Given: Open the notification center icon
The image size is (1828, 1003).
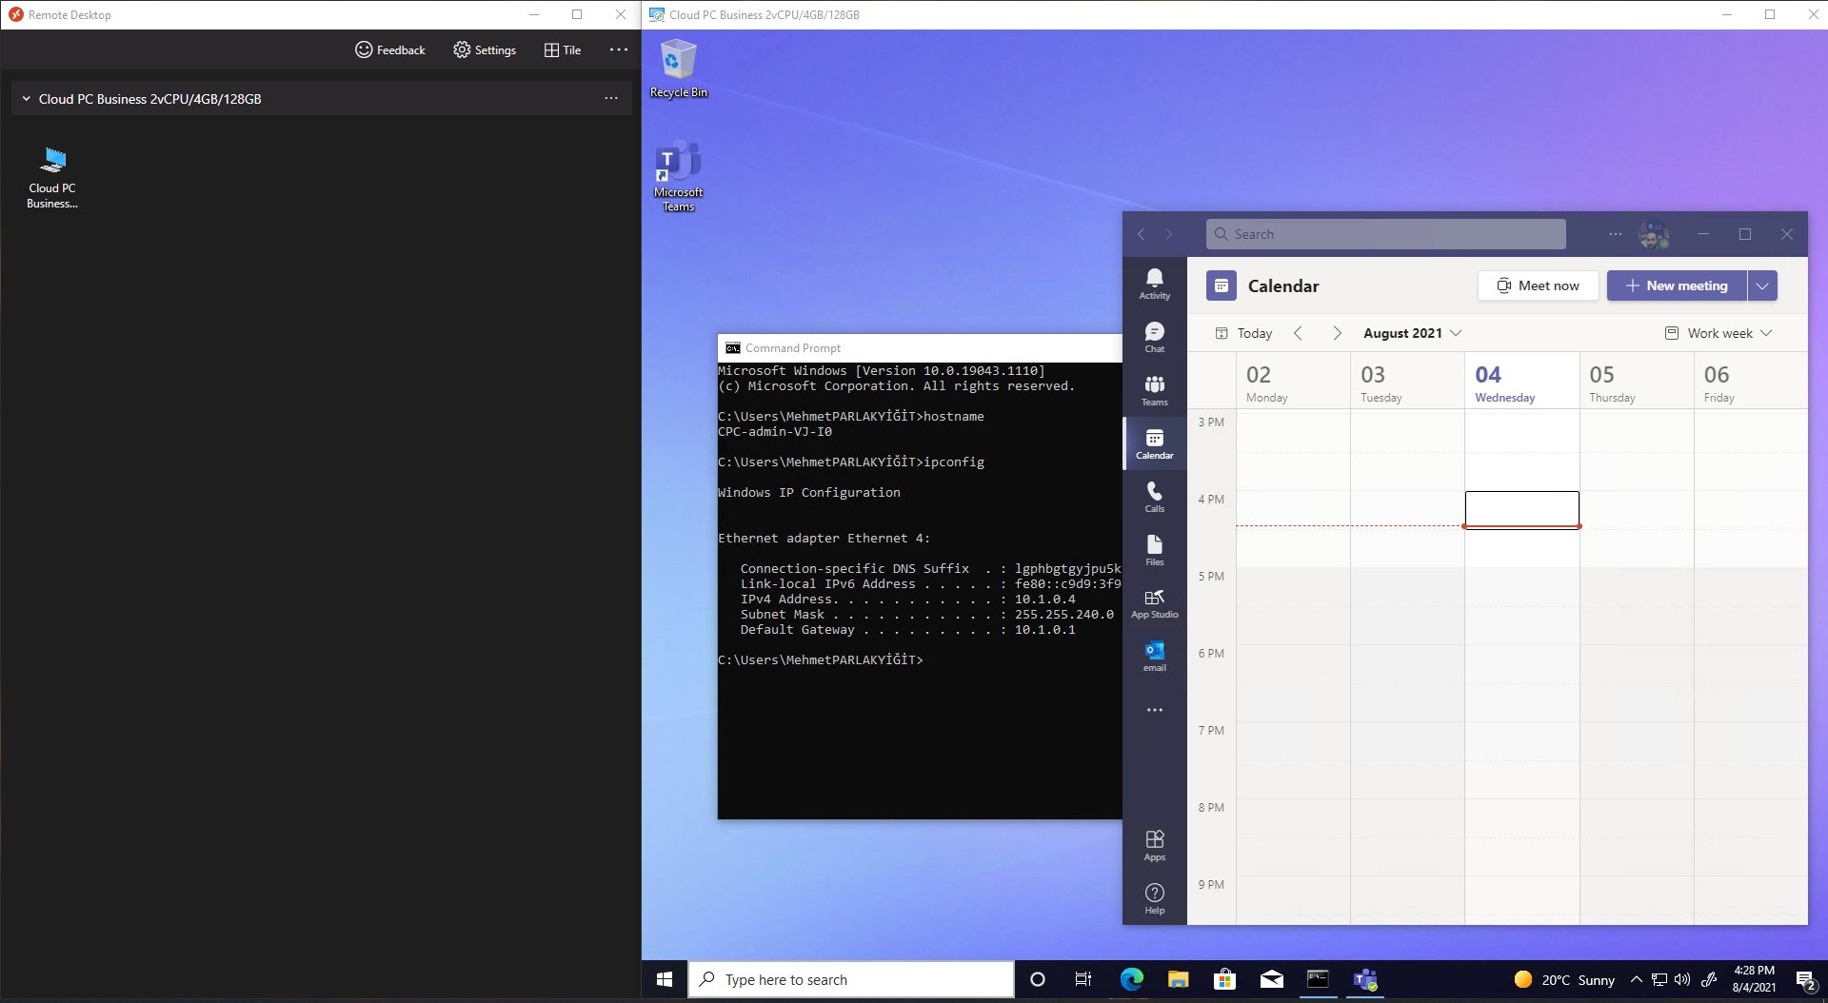Looking at the screenshot, I should point(1805,979).
